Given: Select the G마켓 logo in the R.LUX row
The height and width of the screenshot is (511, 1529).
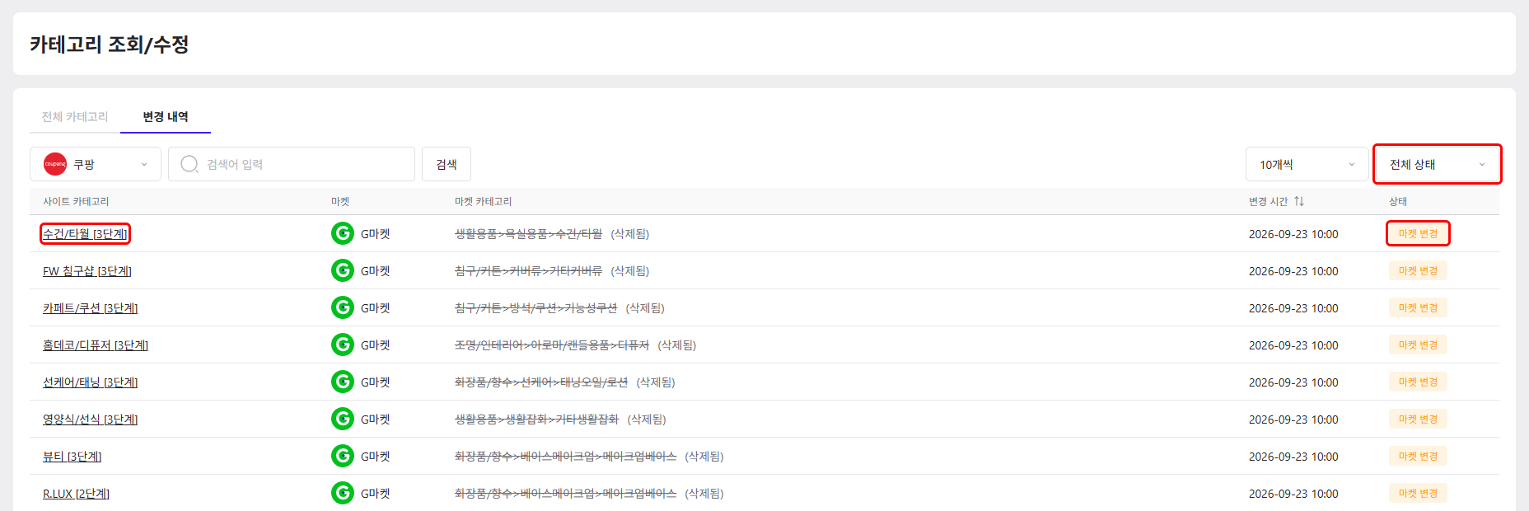Looking at the screenshot, I should click(x=343, y=493).
